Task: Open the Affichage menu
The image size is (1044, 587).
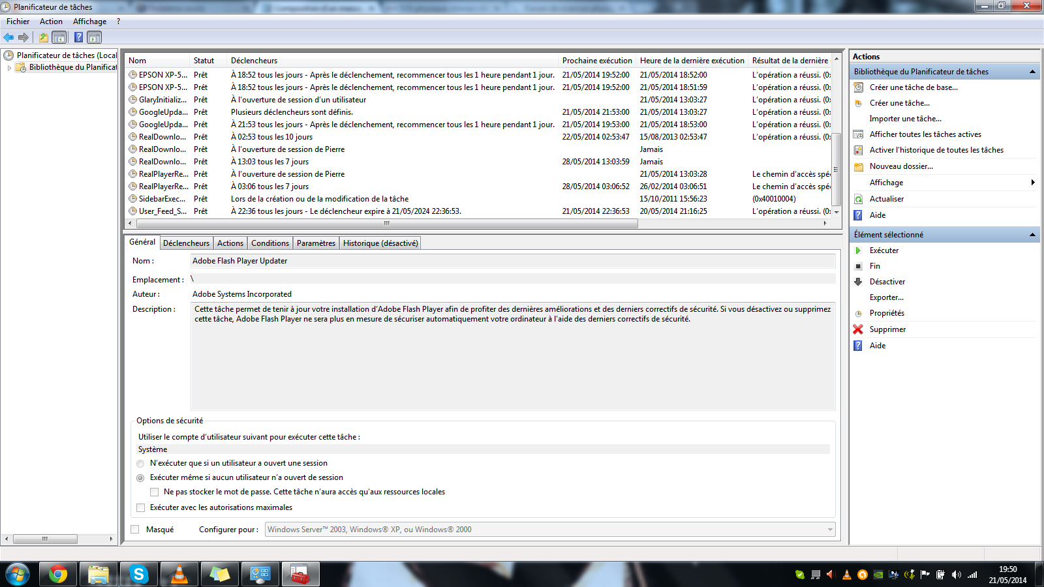Action: [89, 22]
